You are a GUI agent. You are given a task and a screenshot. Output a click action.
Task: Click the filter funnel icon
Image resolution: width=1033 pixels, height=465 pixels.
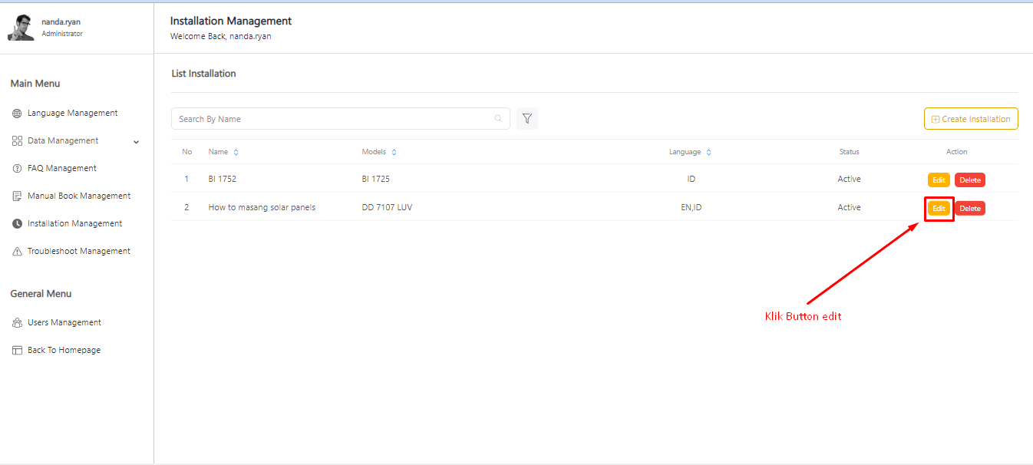(527, 119)
